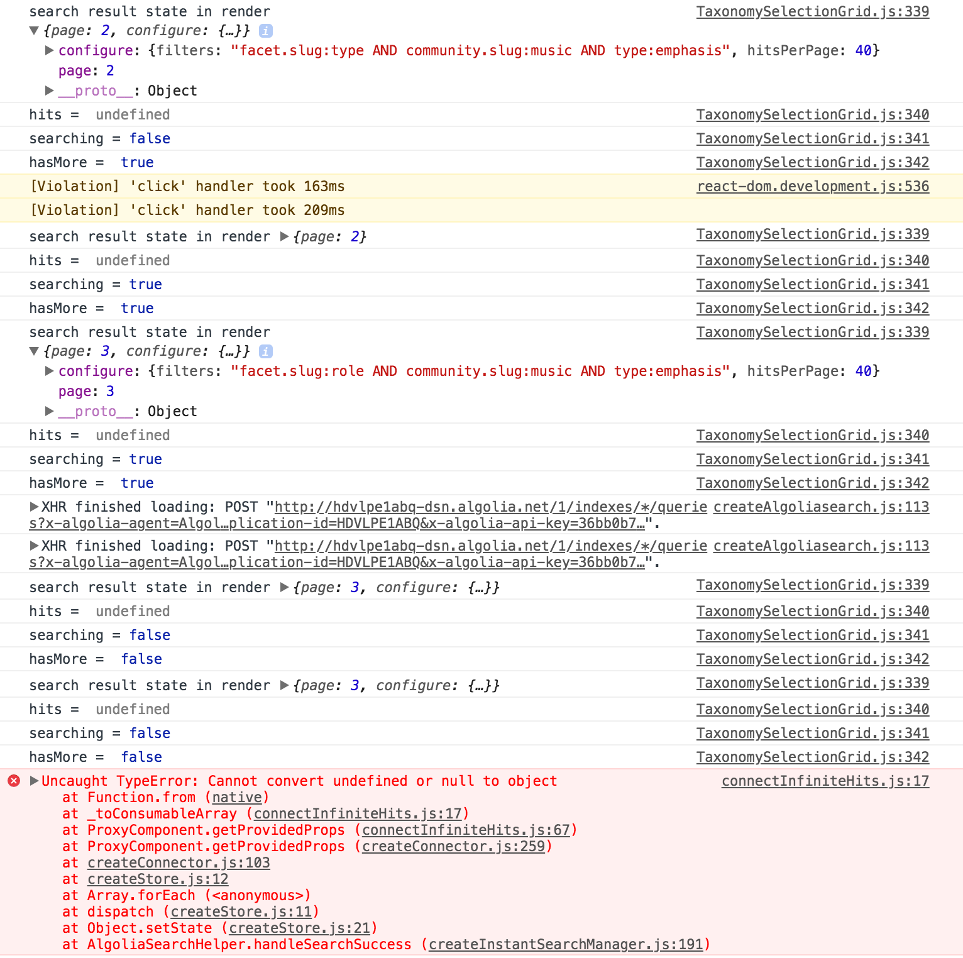Open createStore.js:12 in stack trace

158,879
